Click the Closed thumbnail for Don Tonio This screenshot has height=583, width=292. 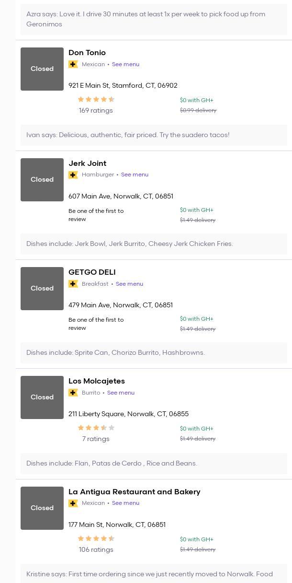(42, 69)
